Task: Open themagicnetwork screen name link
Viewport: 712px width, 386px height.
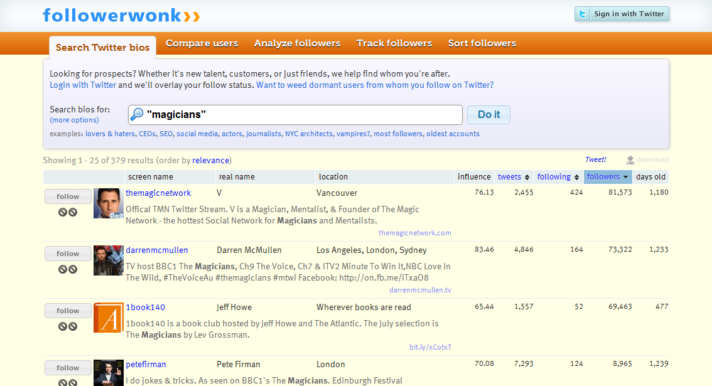Action: click(158, 193)
